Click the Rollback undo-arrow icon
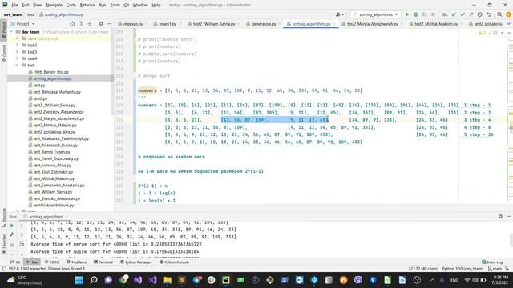Image resolution: width=513 pixels, height=288 pixels. tap(489, 14)
